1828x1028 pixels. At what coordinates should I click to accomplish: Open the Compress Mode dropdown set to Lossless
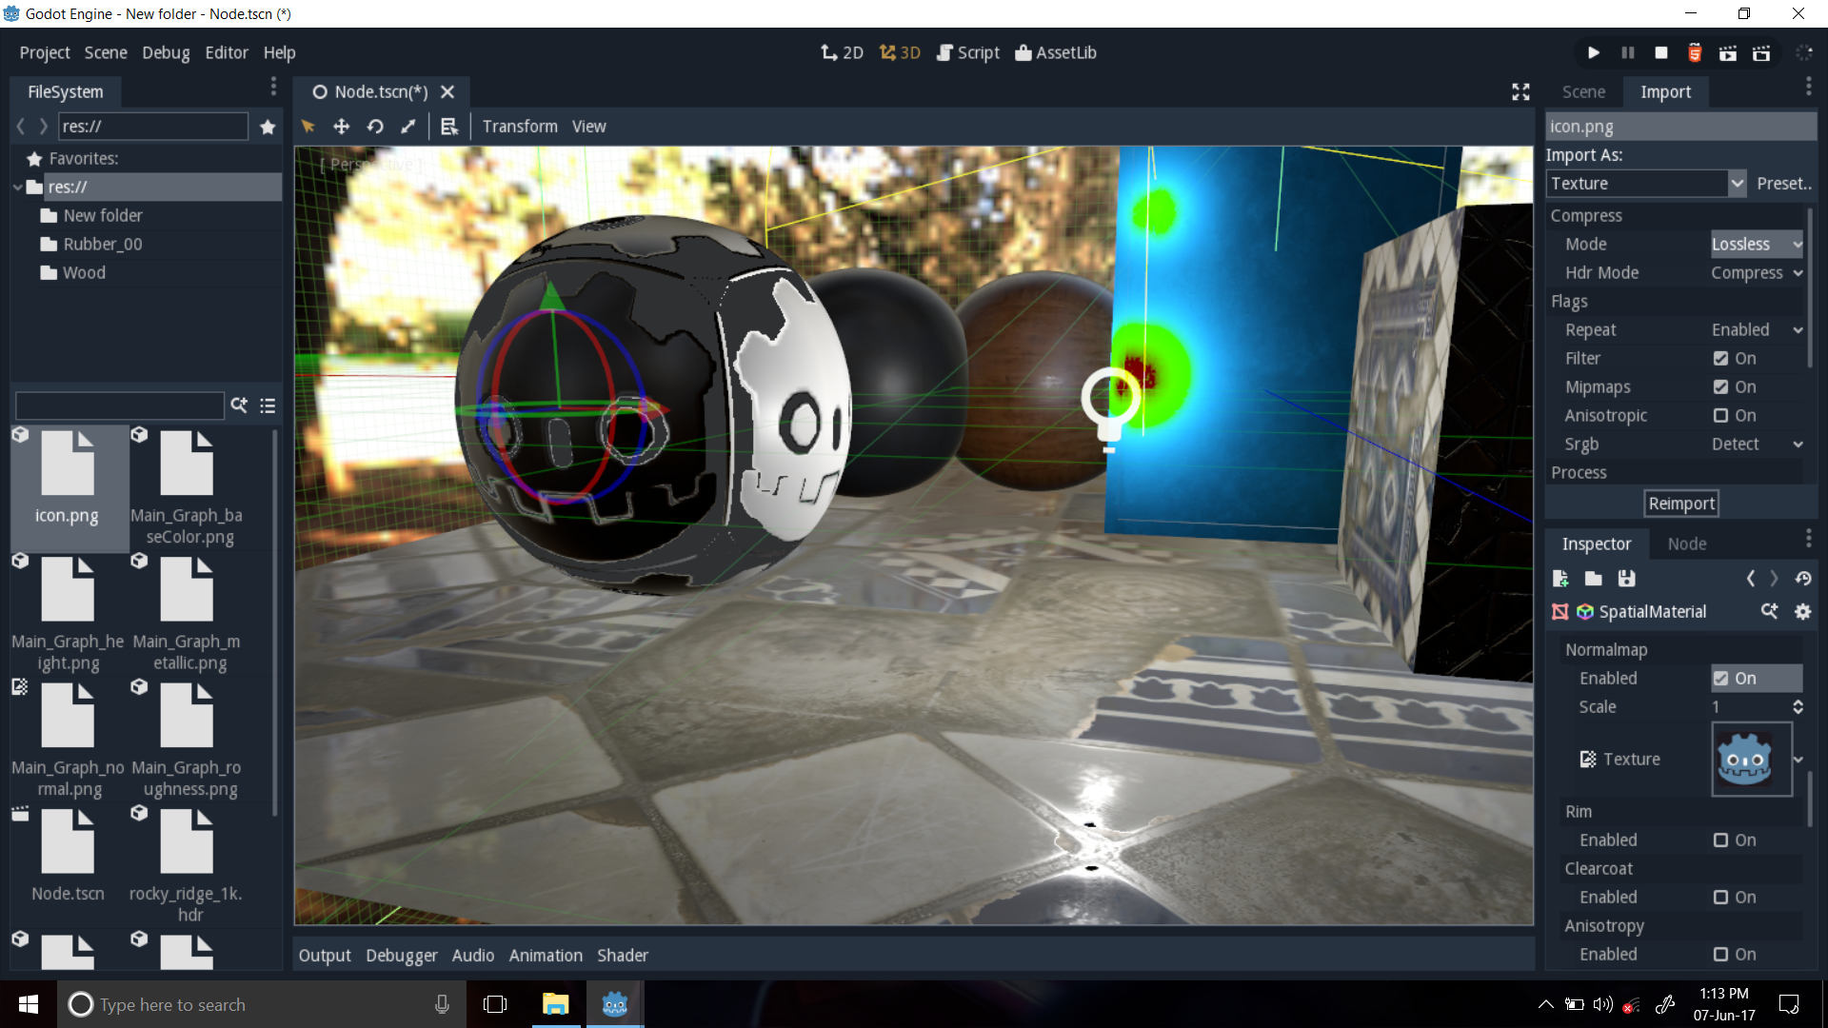pos(1755,244)
